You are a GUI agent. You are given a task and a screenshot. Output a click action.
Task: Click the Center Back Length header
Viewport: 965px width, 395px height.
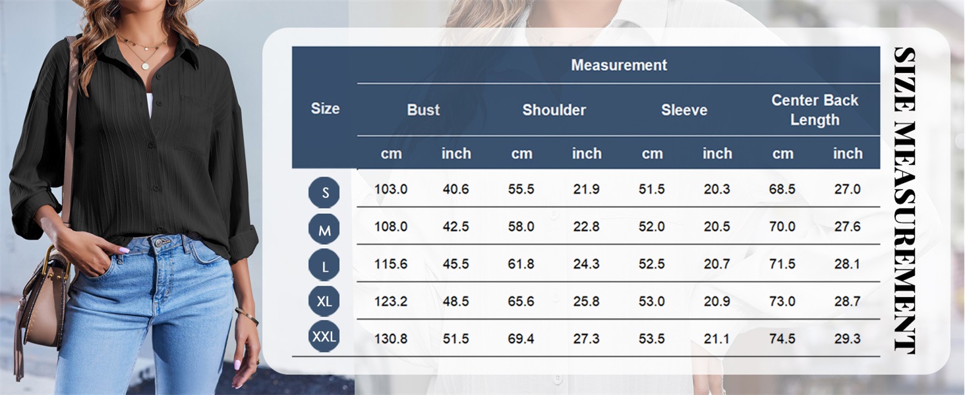coord(815,110)
